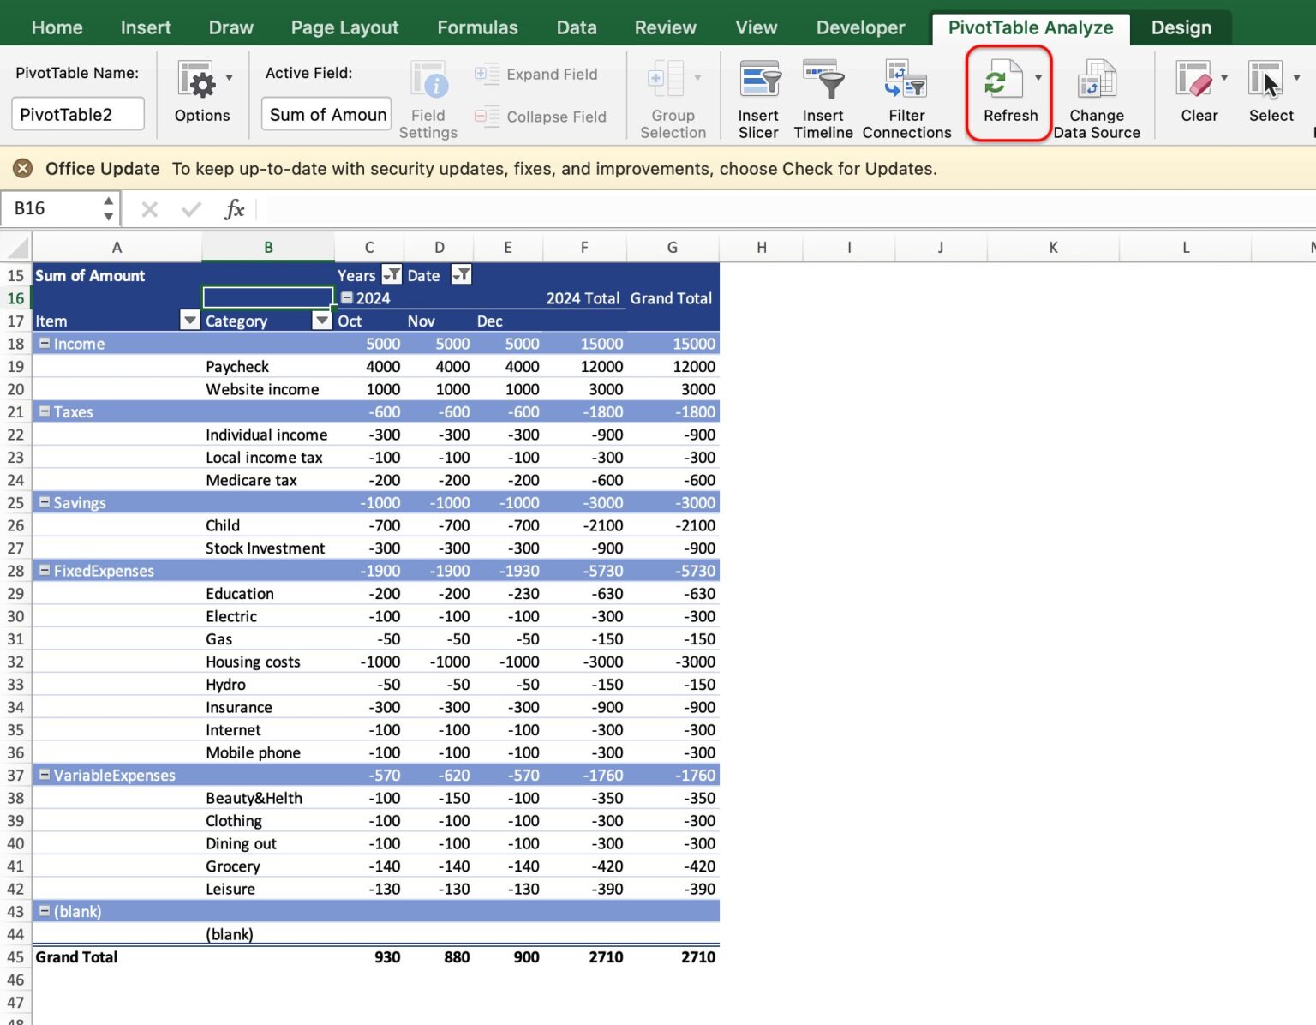Screen dimensions: 1316x1025
Task: Open the Item filter dropdown
Action: (x=190, y=321)
